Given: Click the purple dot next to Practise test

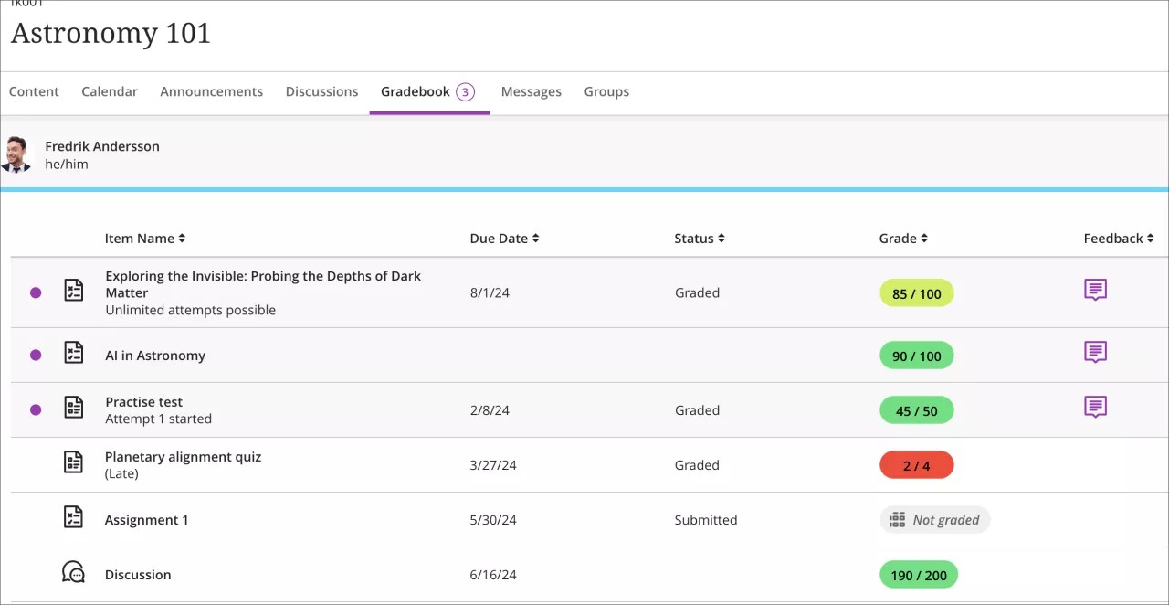Looking at the screenshot, I should (35, 409).
